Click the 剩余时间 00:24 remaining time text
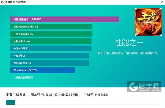Viewport: 165px width, 108px height. pyautogui.click(x=41, y=95)
